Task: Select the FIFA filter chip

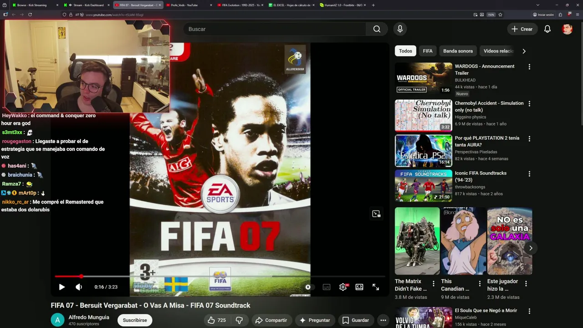Action: tap(428, 51)
